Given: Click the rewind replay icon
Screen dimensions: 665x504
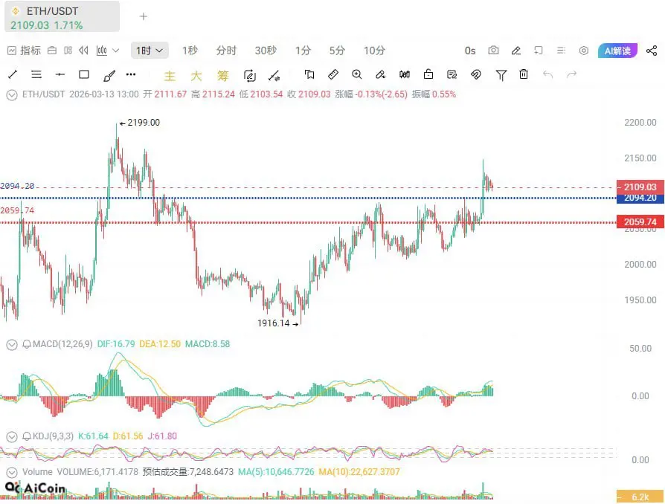Looking at the screenshot, I should tap(83, 51).
